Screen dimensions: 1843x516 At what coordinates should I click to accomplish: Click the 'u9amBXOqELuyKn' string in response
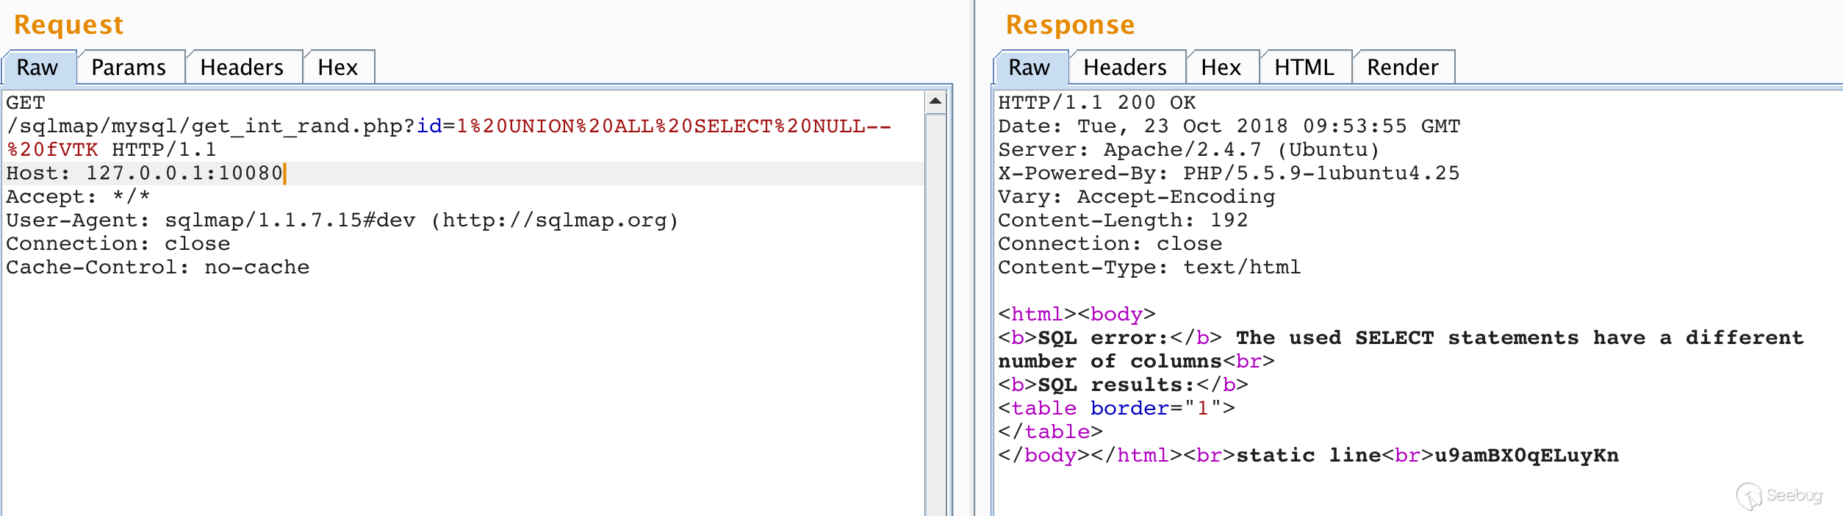click(x=1526, y=456)
